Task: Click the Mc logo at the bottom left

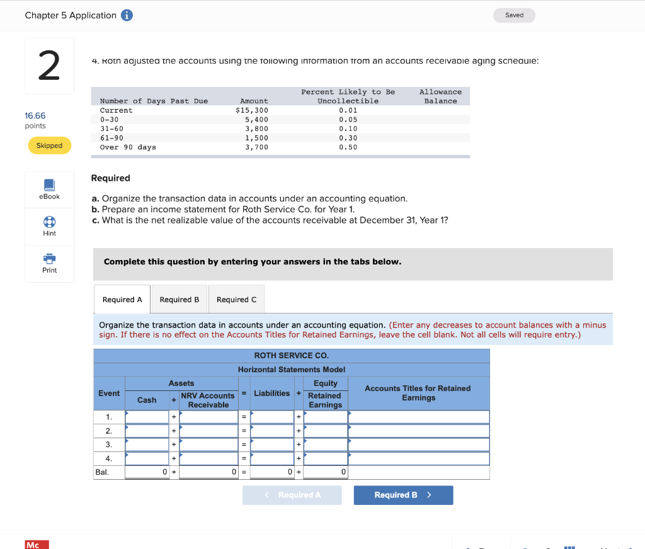Action: pos(36,545)
